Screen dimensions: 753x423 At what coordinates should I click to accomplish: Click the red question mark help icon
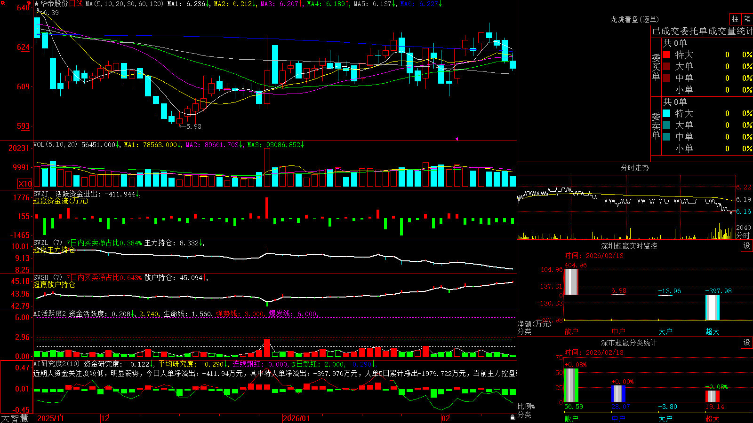coord(29,3)
